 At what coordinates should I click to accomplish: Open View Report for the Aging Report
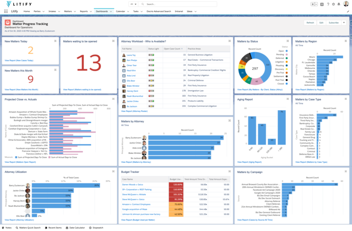tap(249, 162)
